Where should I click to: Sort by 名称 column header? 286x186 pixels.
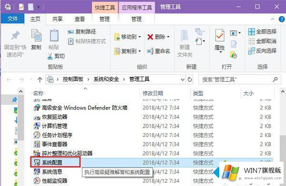(x=38, y=93)
